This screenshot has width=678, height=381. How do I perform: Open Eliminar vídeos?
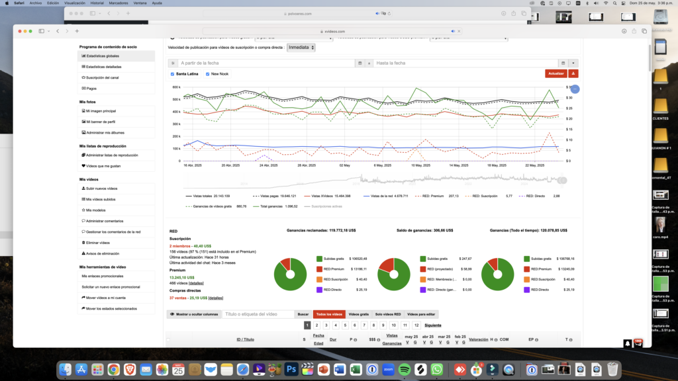point(116,243)
